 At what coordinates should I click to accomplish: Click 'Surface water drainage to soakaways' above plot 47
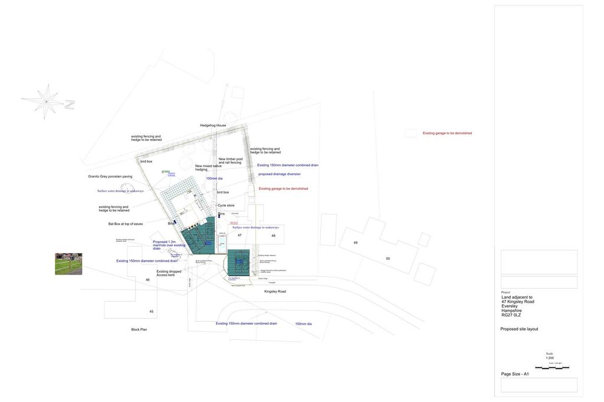click(255, 228)
